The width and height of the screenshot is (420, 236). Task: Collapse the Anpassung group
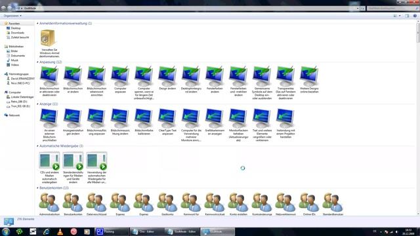(37, 62)
